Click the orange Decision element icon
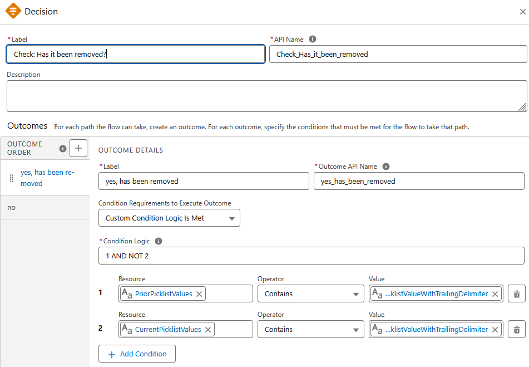 13,11
